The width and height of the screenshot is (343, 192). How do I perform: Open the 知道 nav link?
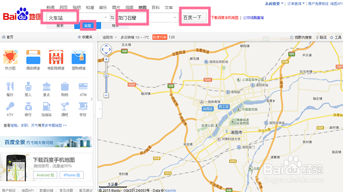90,7
